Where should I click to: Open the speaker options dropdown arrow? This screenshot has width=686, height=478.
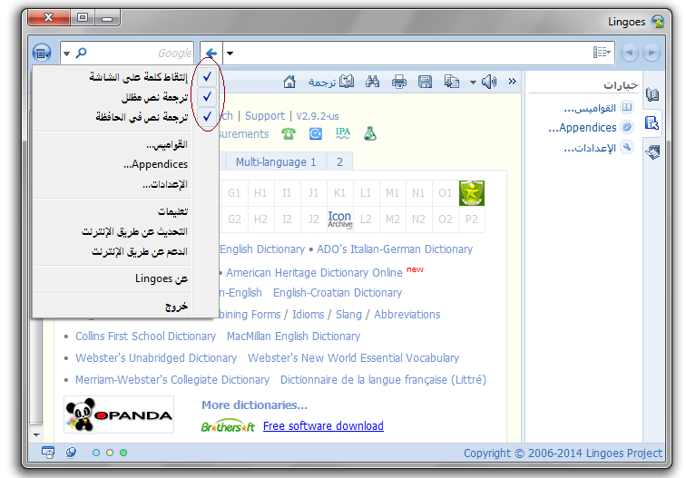[473, 83]
